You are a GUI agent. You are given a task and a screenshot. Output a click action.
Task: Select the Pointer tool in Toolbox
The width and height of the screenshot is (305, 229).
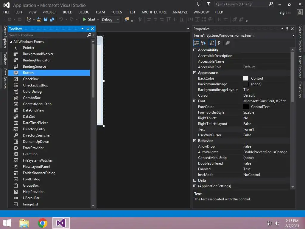[x=49, y=48]
